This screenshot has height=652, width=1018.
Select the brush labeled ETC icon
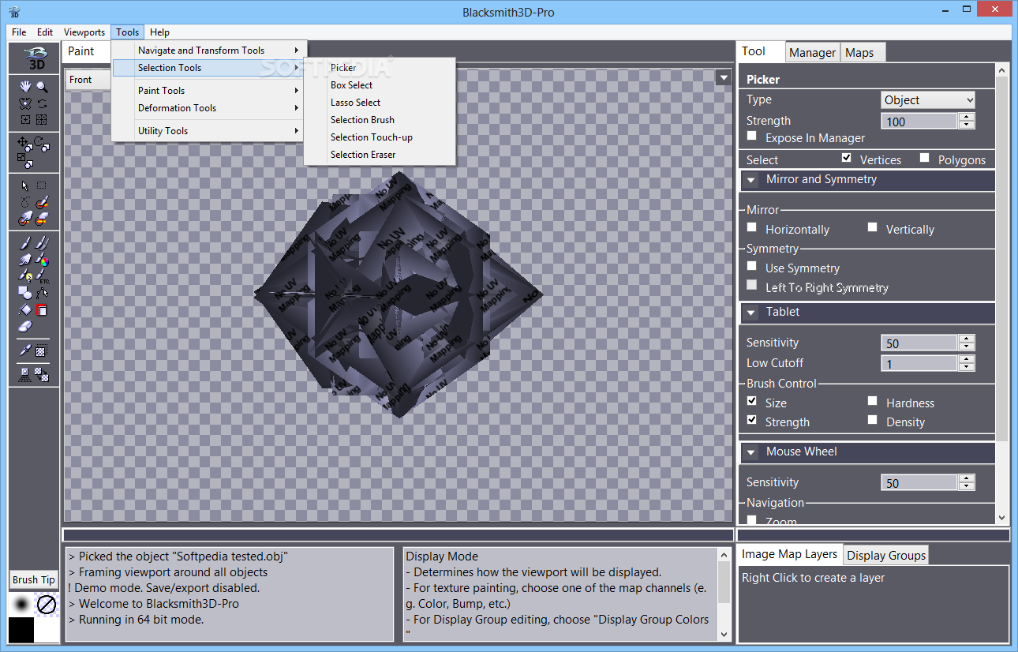[x=42, y=276]
